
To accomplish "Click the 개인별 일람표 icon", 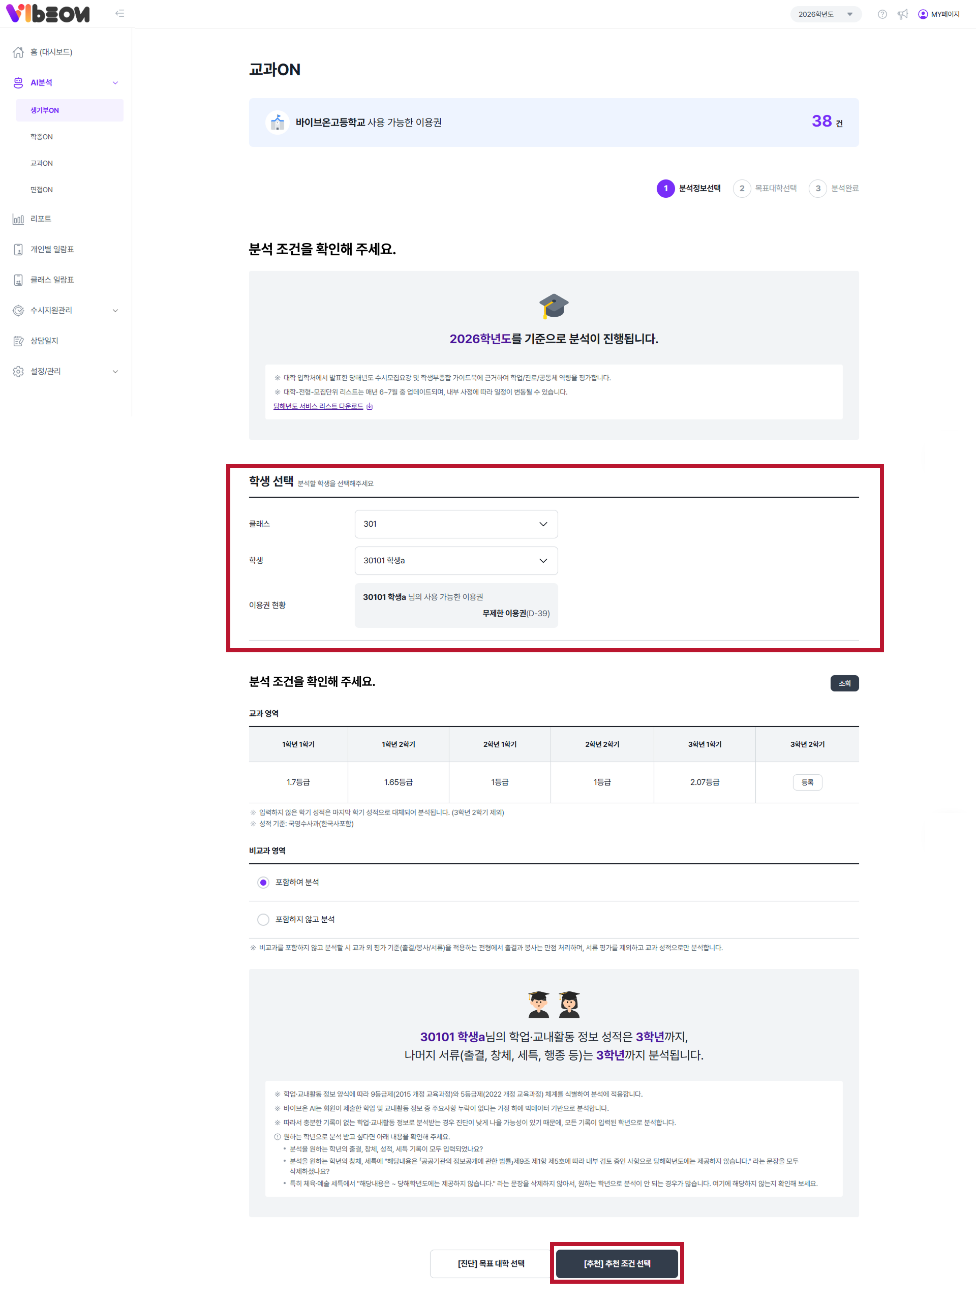I will tap(18, 250).
